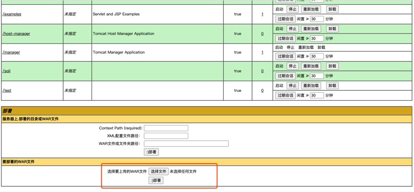Screen dimensions: 414x192
Task: Open the /examples application link
Action: click(x=12, y=14)
